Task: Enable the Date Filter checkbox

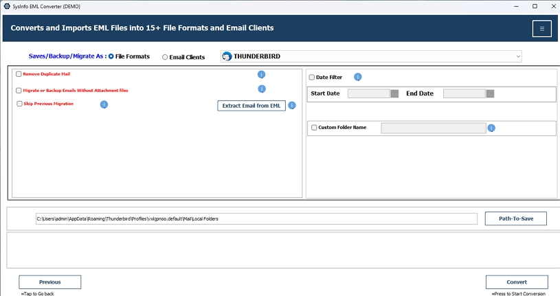Action: 312,77
